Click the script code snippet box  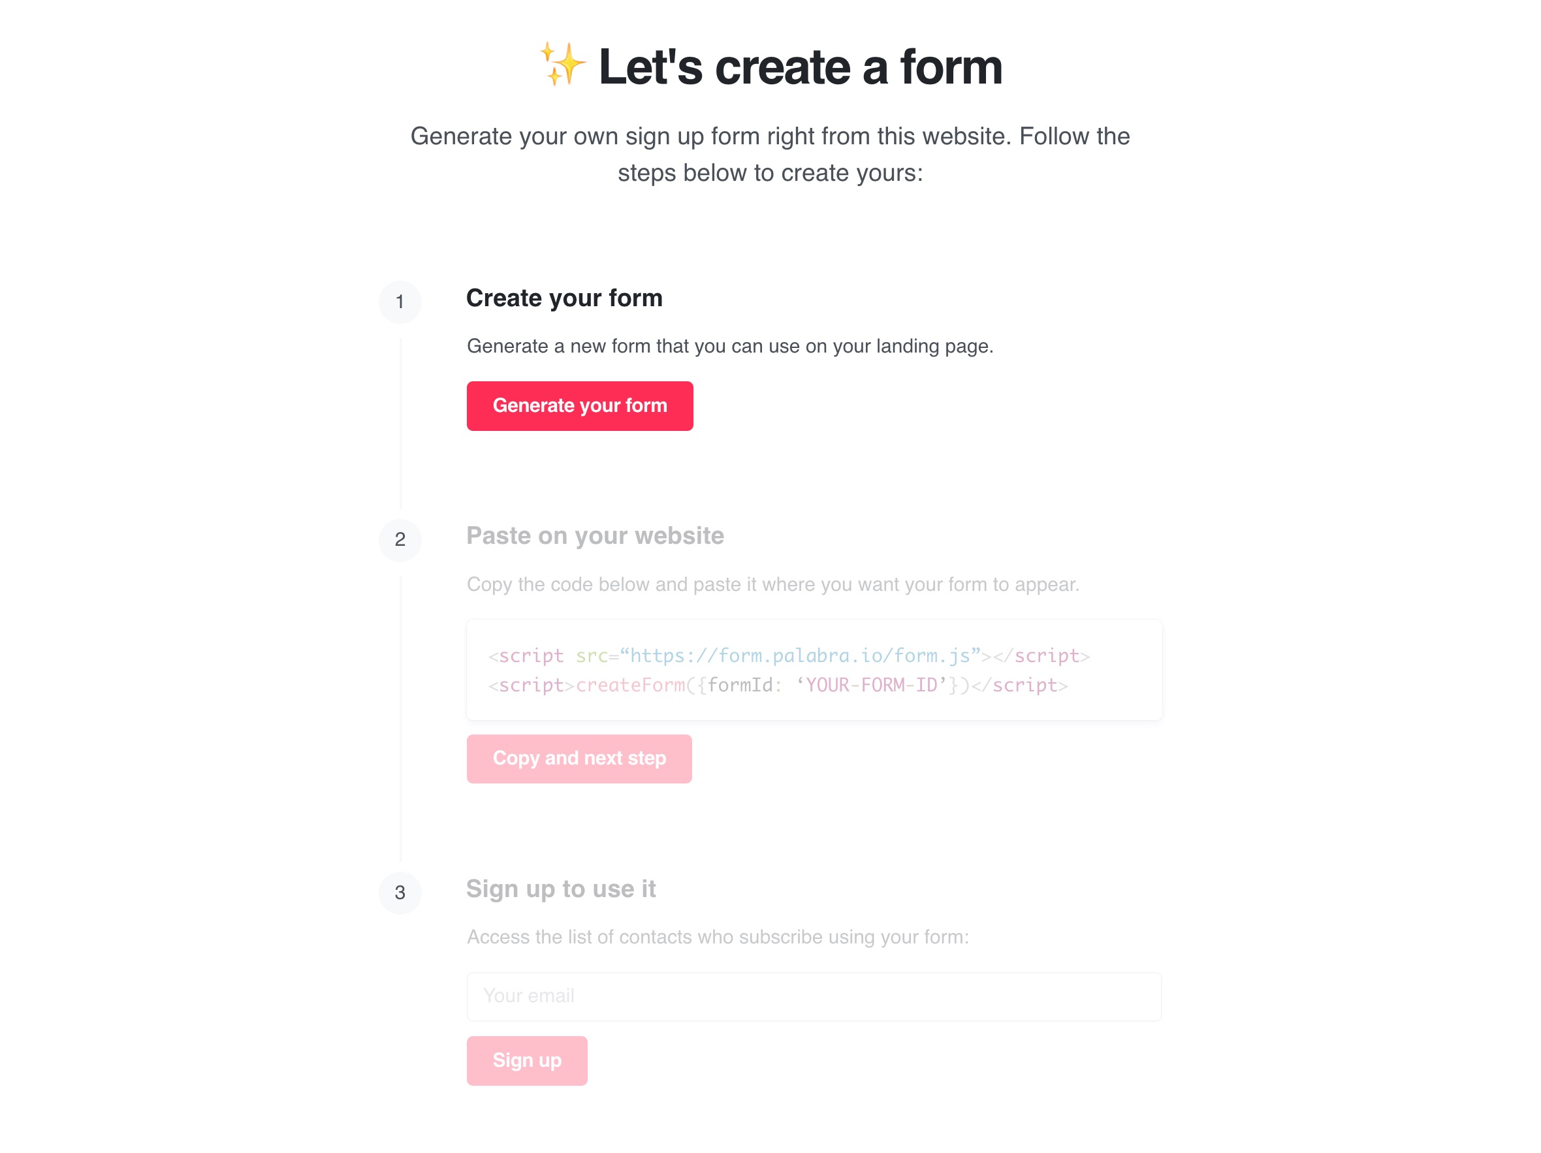point(814,669)
